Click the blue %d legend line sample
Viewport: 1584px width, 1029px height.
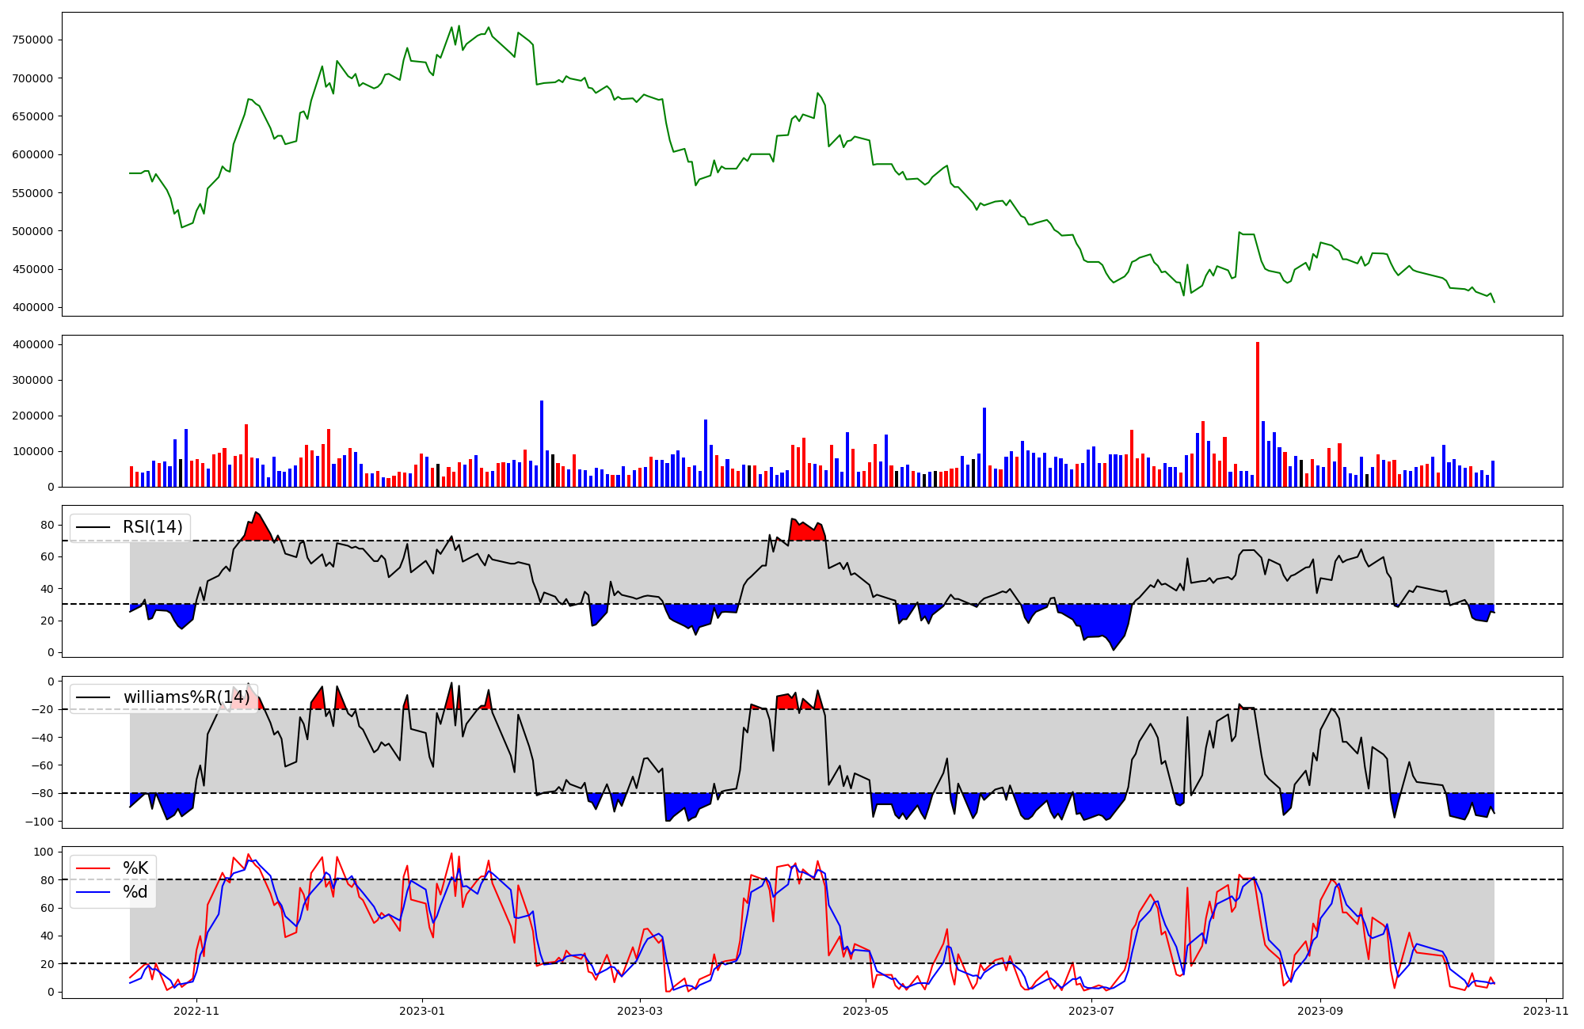(x=93, y=892)
